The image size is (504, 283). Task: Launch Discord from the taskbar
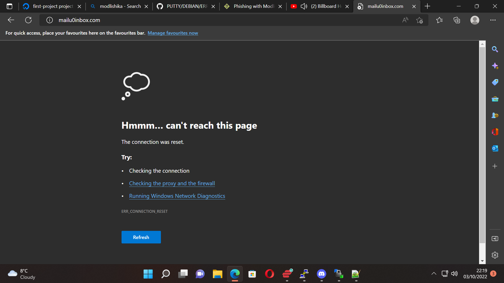click(x=322, y=274)
